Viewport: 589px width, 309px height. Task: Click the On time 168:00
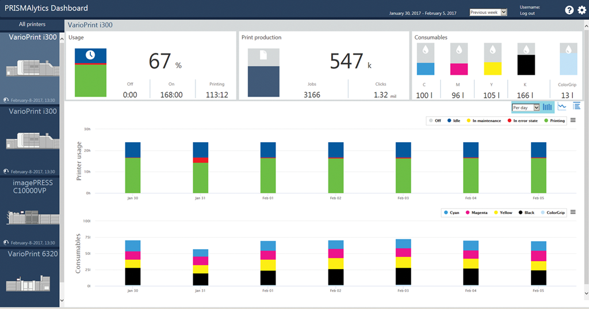click(171, 95)
